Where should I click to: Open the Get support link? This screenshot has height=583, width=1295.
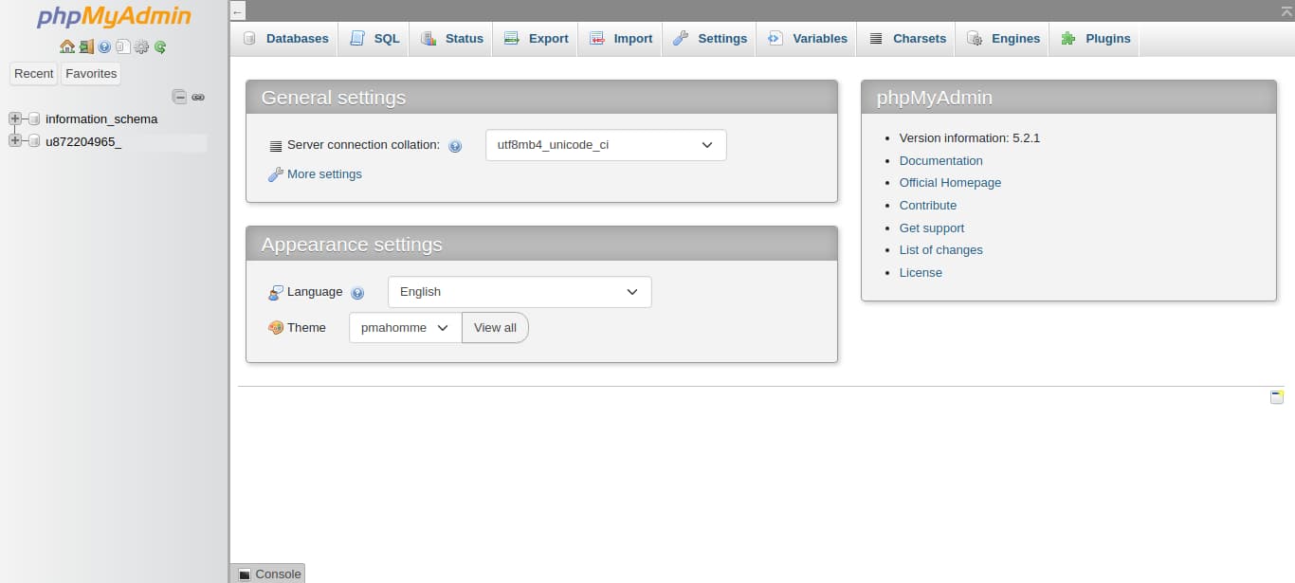[x=932, y=228]
